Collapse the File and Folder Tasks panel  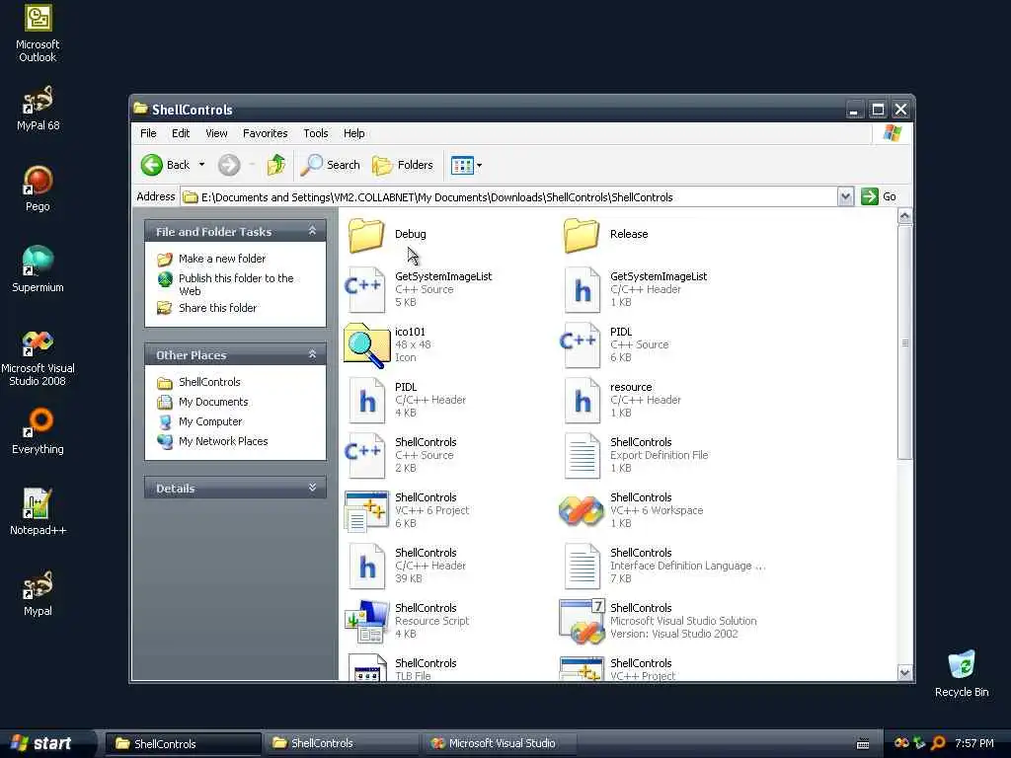click(x=312, y=231)
